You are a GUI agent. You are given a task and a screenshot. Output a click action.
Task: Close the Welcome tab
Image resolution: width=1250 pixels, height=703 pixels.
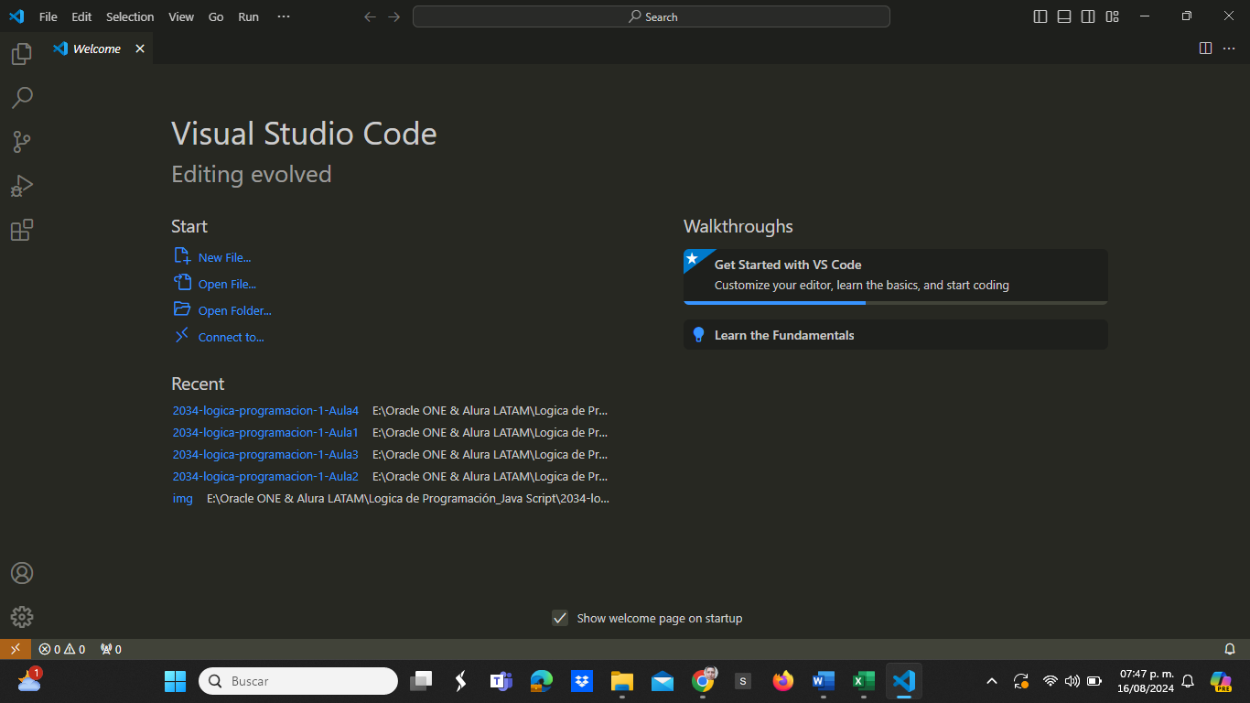tap(140, 49)
